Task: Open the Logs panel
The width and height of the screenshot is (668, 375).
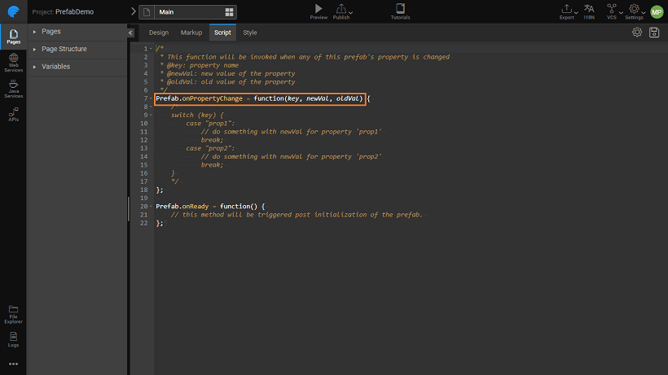Action: pos(13,338)
